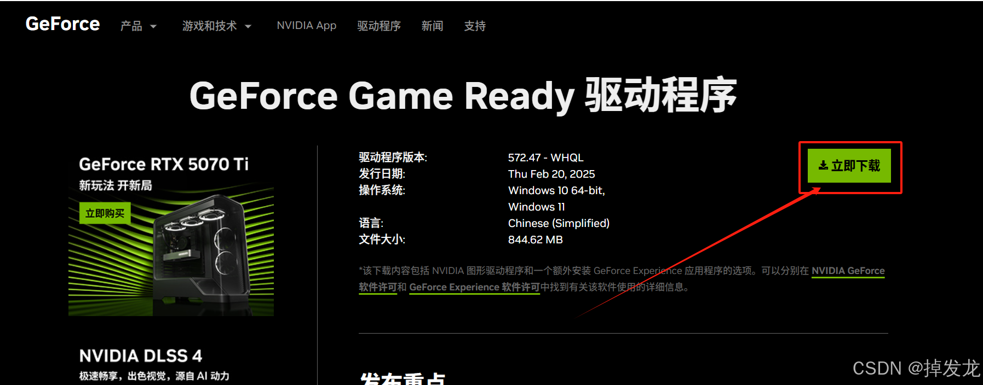Click the GeForce RTX 5070 Ti heading
This screenshot has width=983, height=385.
pos(164,164)
